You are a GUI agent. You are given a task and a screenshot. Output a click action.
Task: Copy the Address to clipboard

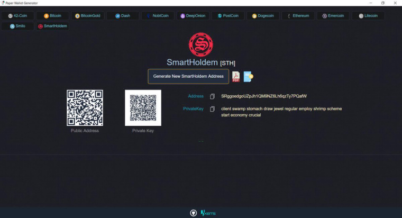pyautogui.click(x=212, y=96)
